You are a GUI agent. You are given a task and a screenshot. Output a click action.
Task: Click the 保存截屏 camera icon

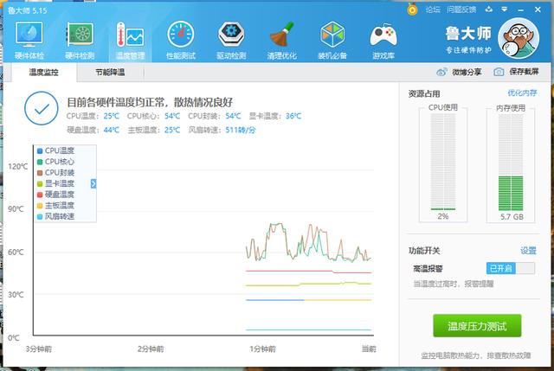[499, 72]
